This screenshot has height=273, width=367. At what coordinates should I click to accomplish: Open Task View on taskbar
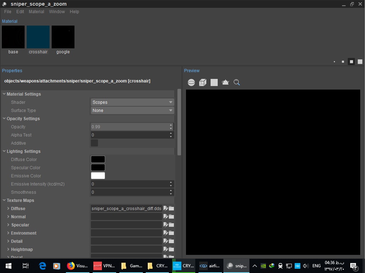pos(25,266)
